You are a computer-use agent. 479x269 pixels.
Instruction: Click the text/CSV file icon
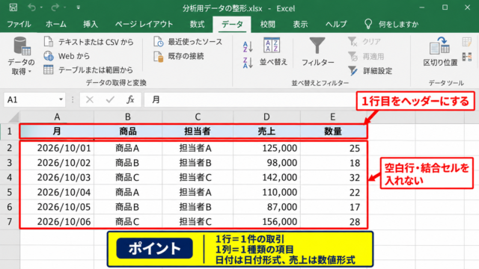pyautogui.click(x=49, y=42)
